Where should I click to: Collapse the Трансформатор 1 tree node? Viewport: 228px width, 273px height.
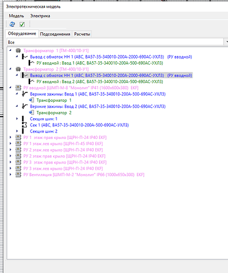10,50
